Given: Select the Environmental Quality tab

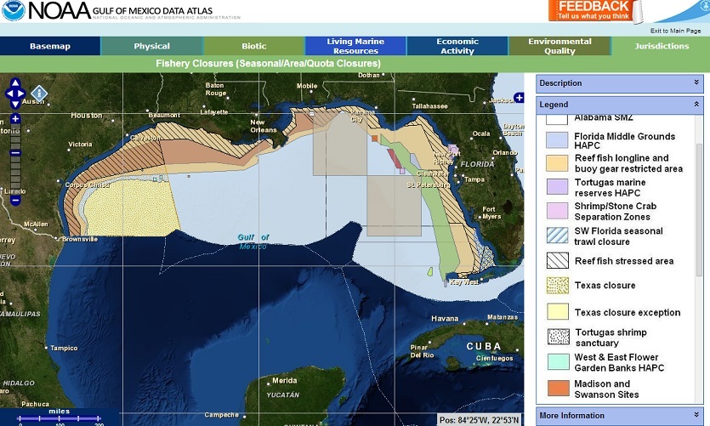Looking at the screenshot, I should (559, 46).
